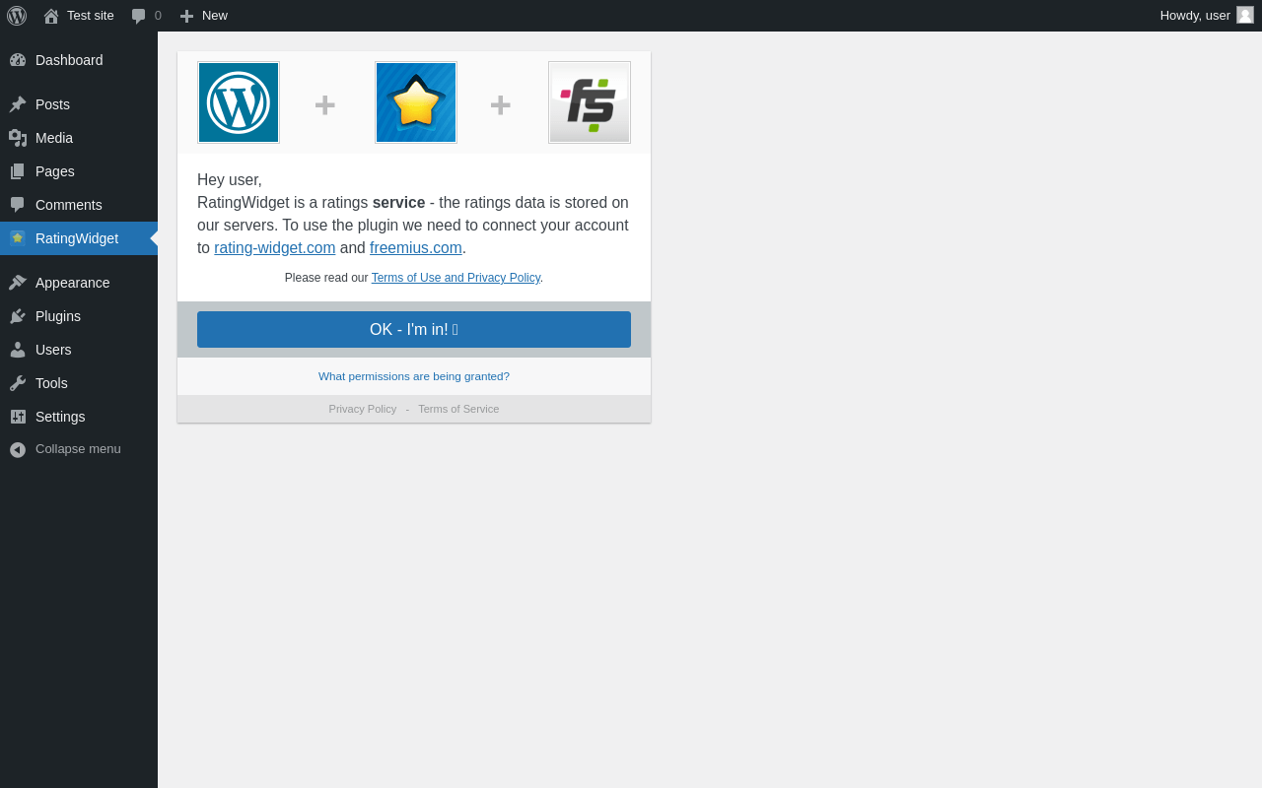Click the Media icon in sidebar
The height and width of the screenshot is (788, 1262).
[18, 138]
